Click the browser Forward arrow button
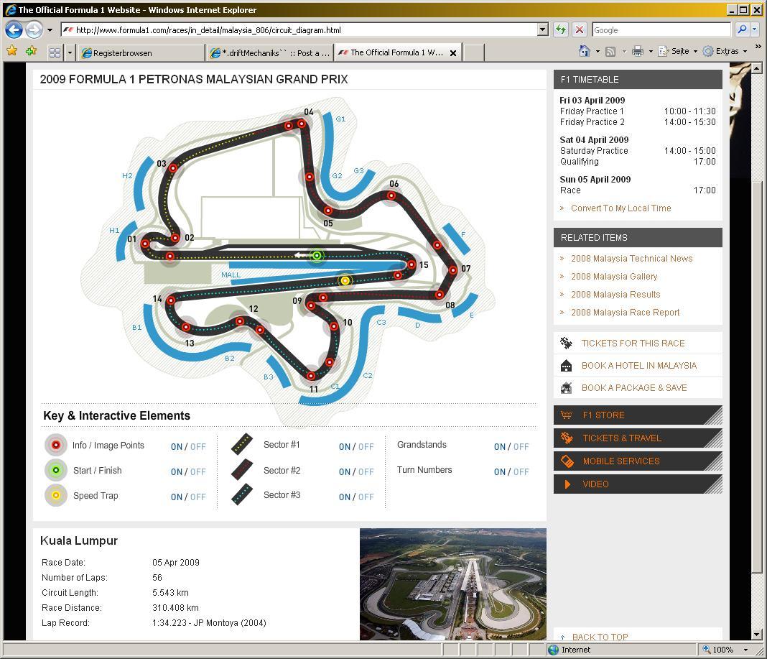 point(34,30)
